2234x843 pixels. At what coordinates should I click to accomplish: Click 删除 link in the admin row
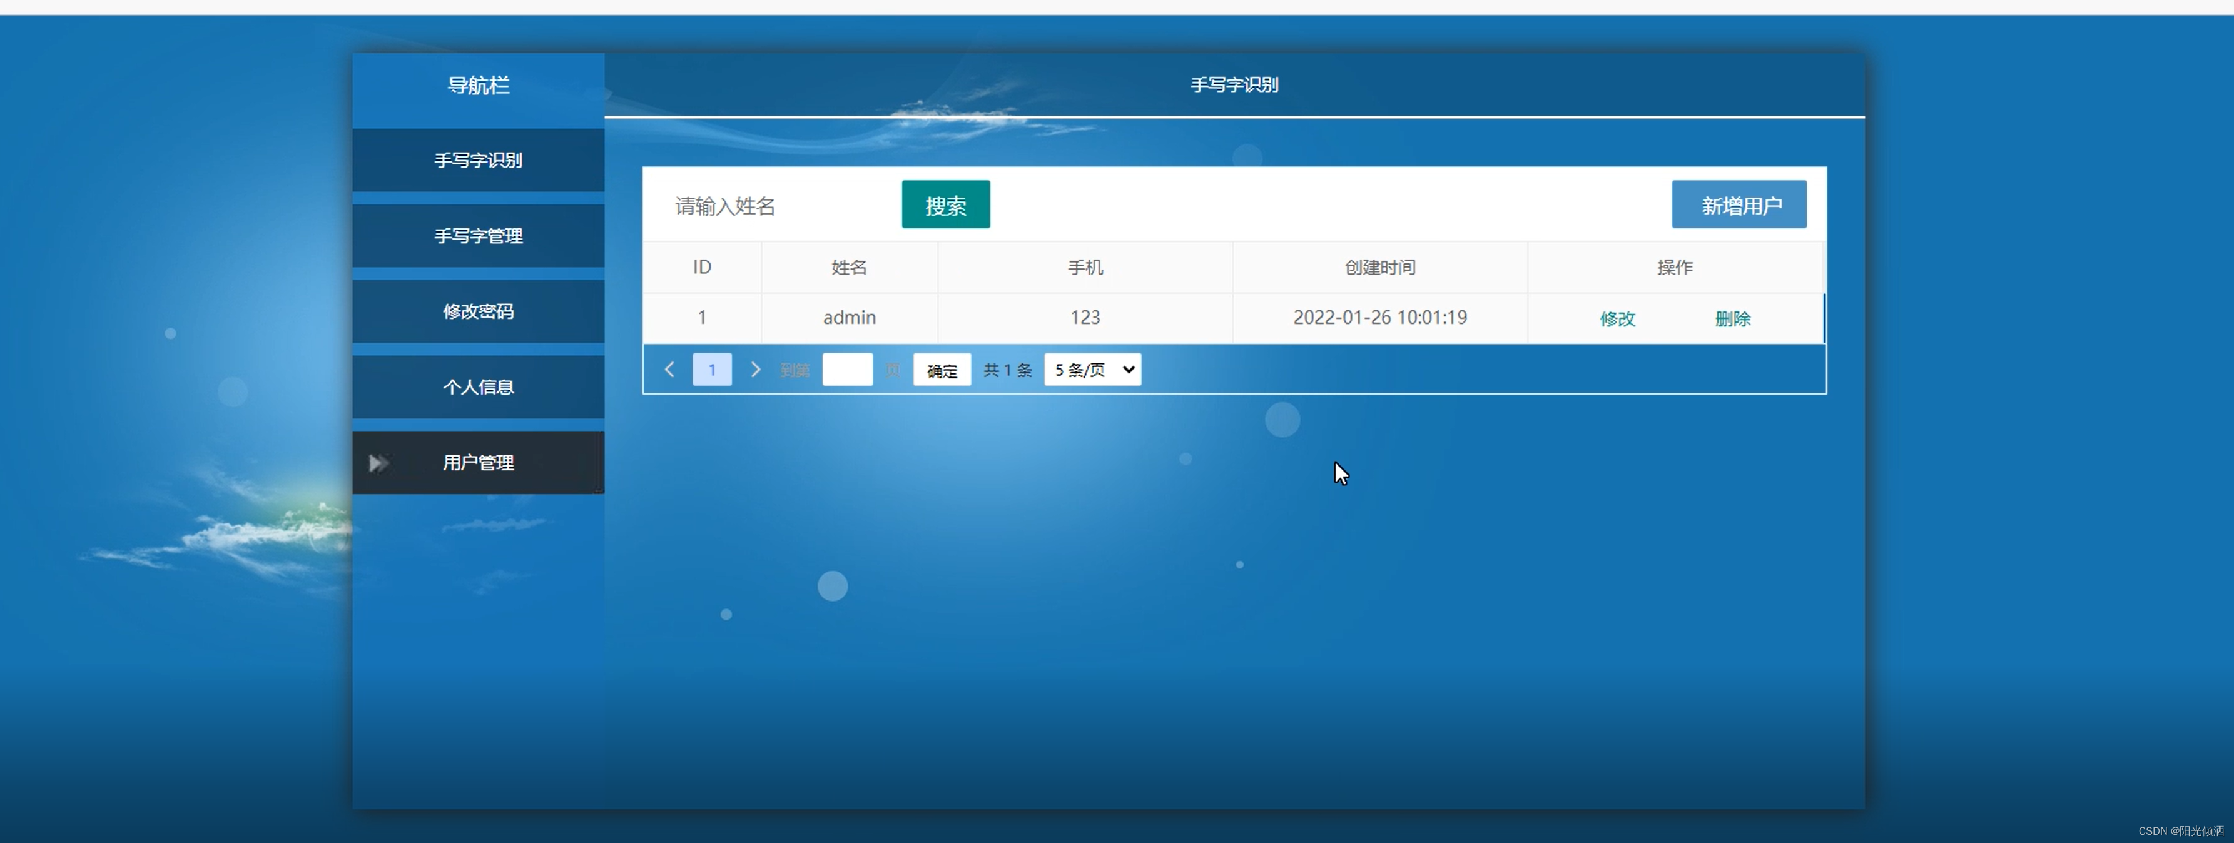(x=1732, y=318)
